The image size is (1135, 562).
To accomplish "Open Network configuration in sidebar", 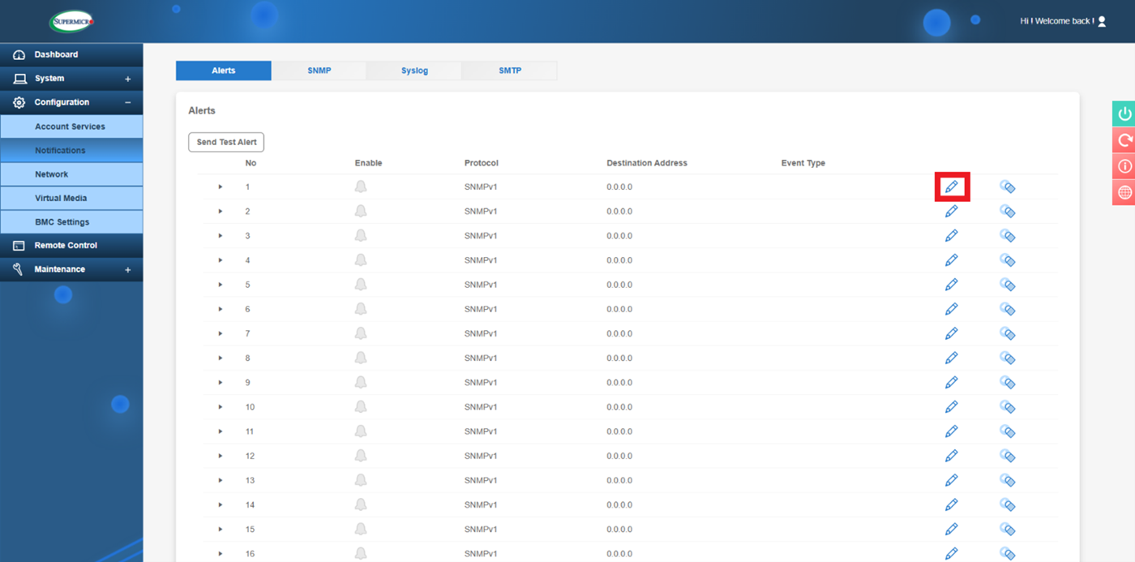I will 71,174.
